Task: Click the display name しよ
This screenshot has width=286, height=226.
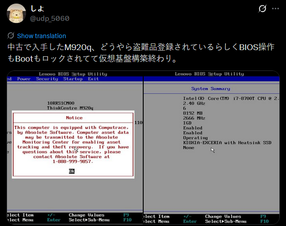Action: [x=37, y=9]
